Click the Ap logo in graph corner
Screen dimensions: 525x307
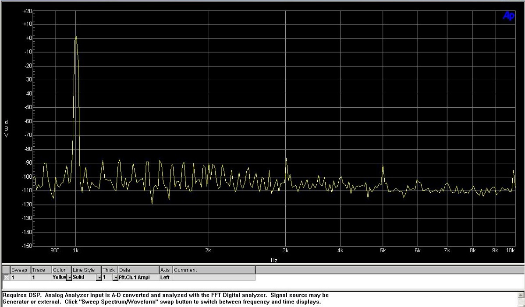(508, 16)
